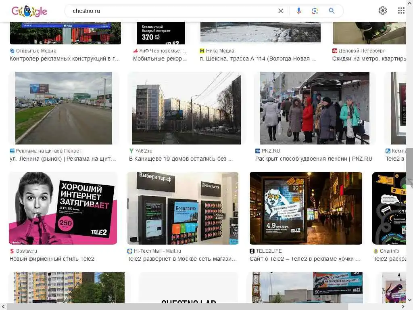
Task: Click Hi-Tech Mail favicon
Action: click(130, 251)
